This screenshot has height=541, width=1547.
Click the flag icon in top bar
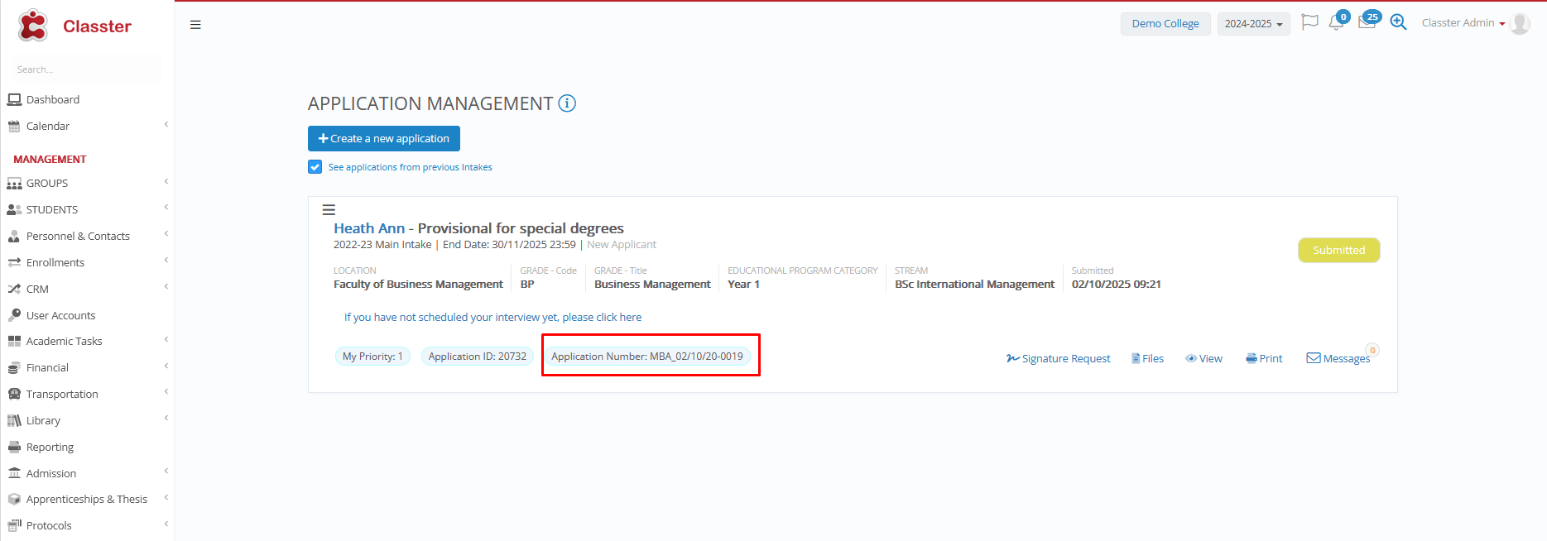1309,22
